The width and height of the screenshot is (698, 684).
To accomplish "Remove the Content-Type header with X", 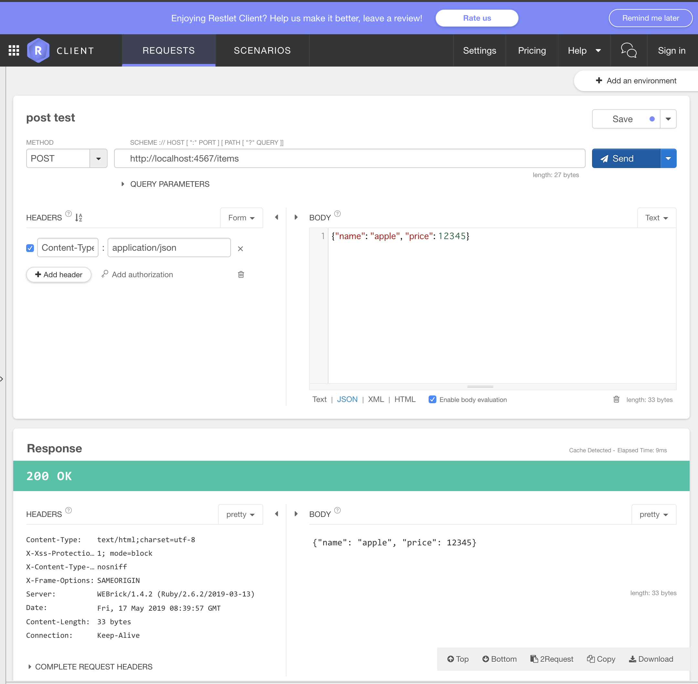I will [x=240, y=248].
